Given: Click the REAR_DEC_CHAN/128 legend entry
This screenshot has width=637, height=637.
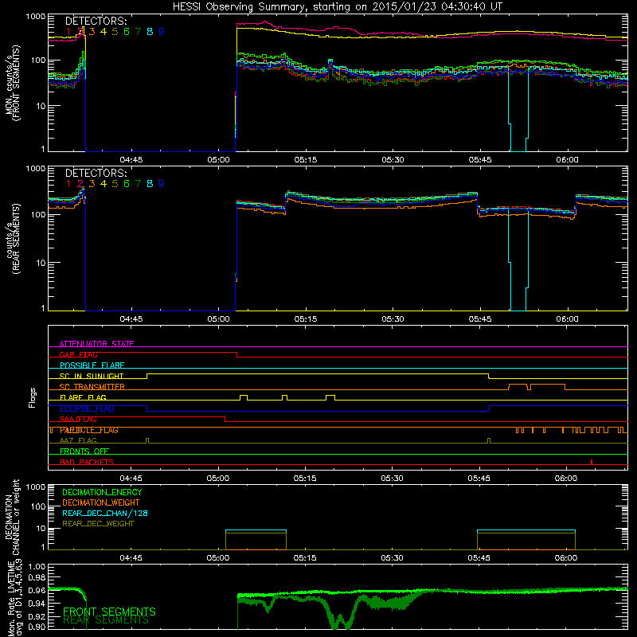Looking at the screenshot, I should click(x=105, y=513).
